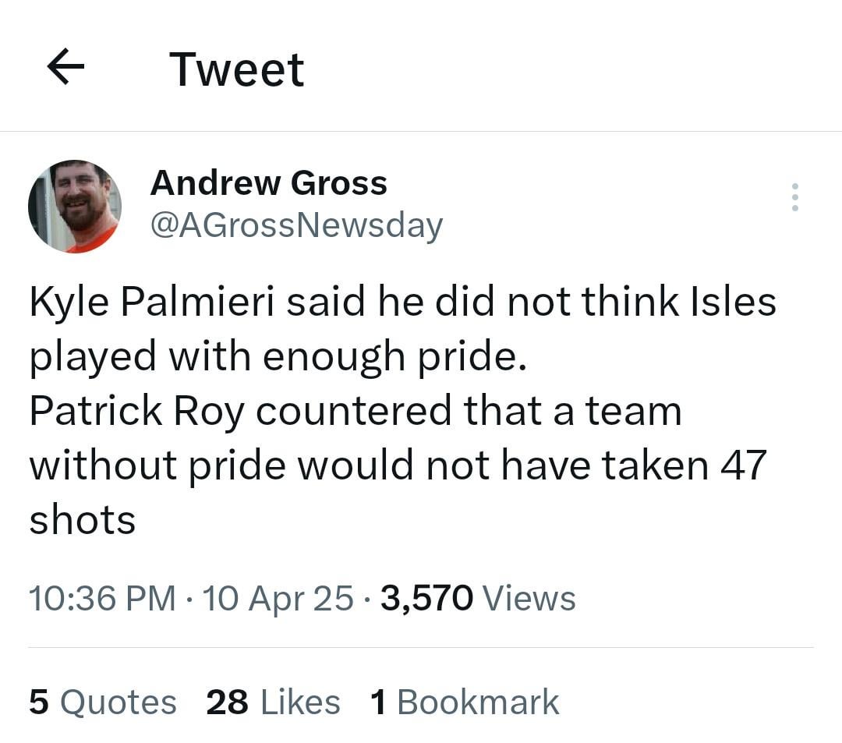The width and height of the screenshot is (842, 743).
Task: Click the Quotes label text
Action: [121, 701]
